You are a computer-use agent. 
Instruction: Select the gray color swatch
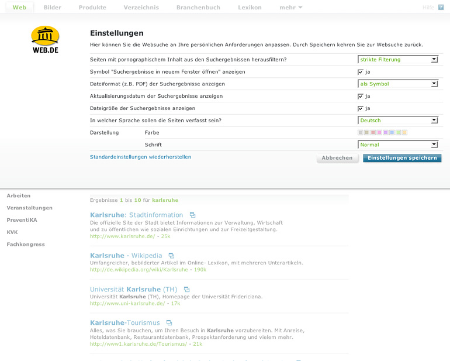[x=361, y=132]
